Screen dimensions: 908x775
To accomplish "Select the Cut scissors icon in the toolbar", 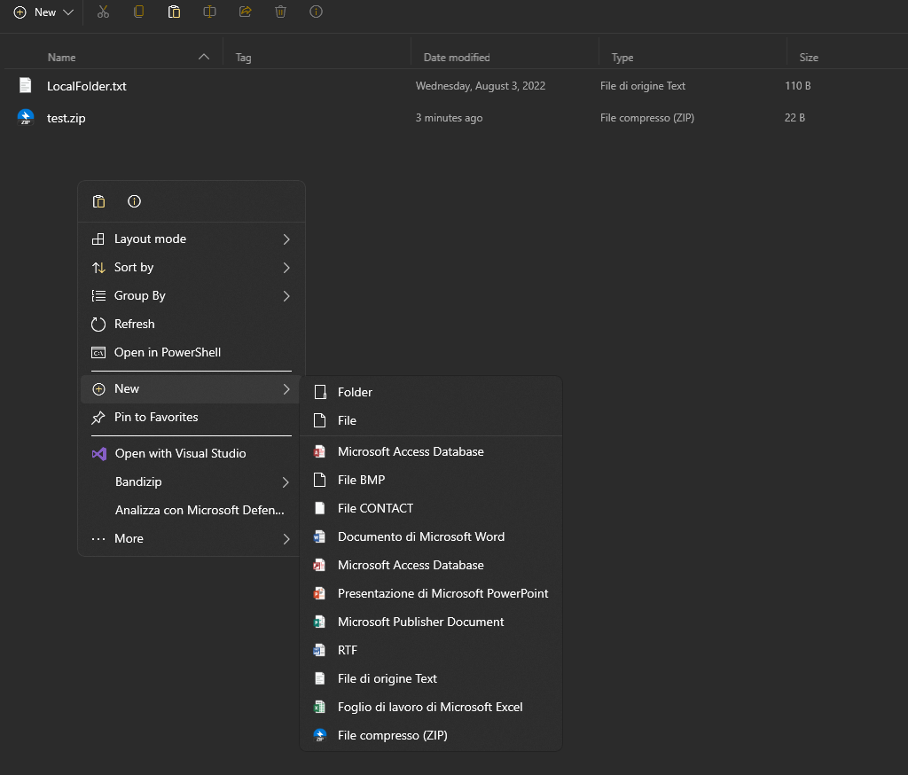I will click(103, 12).
